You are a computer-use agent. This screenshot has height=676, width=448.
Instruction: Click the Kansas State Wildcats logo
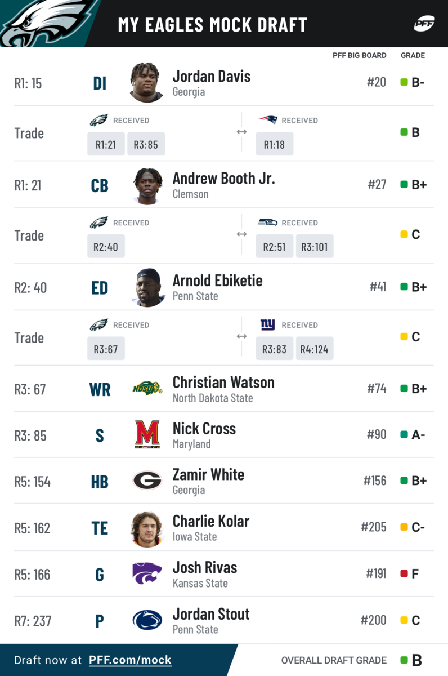coord(147,573)
